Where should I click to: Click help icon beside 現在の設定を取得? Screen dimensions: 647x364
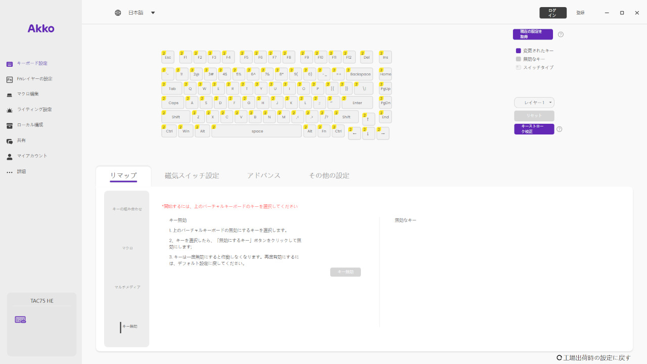[x=561, y=34]
